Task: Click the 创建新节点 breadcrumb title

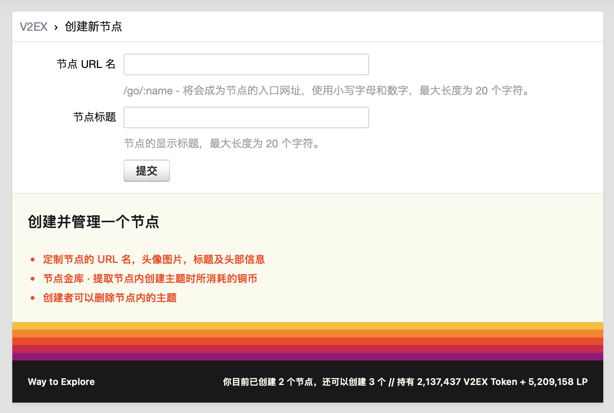Action: click(x=93, y=26)
